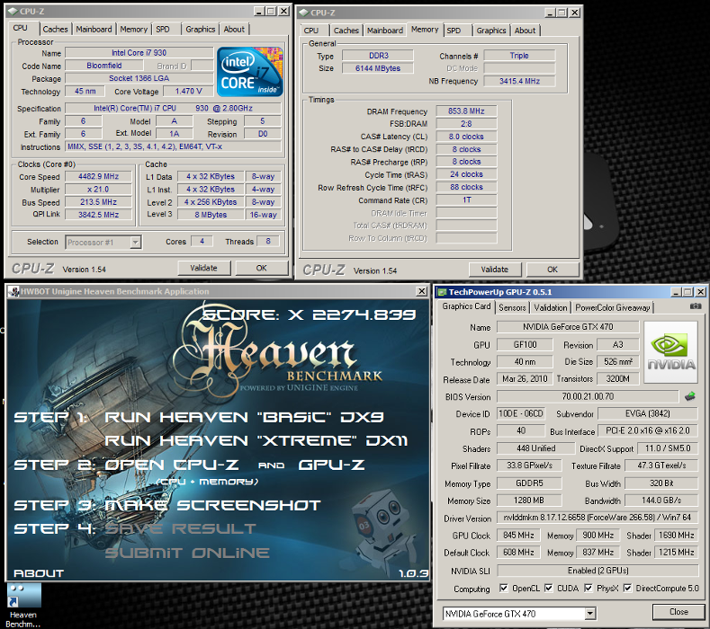
Task: Click the GPU-Z screenshot camera icon
Action: [696, 306]
